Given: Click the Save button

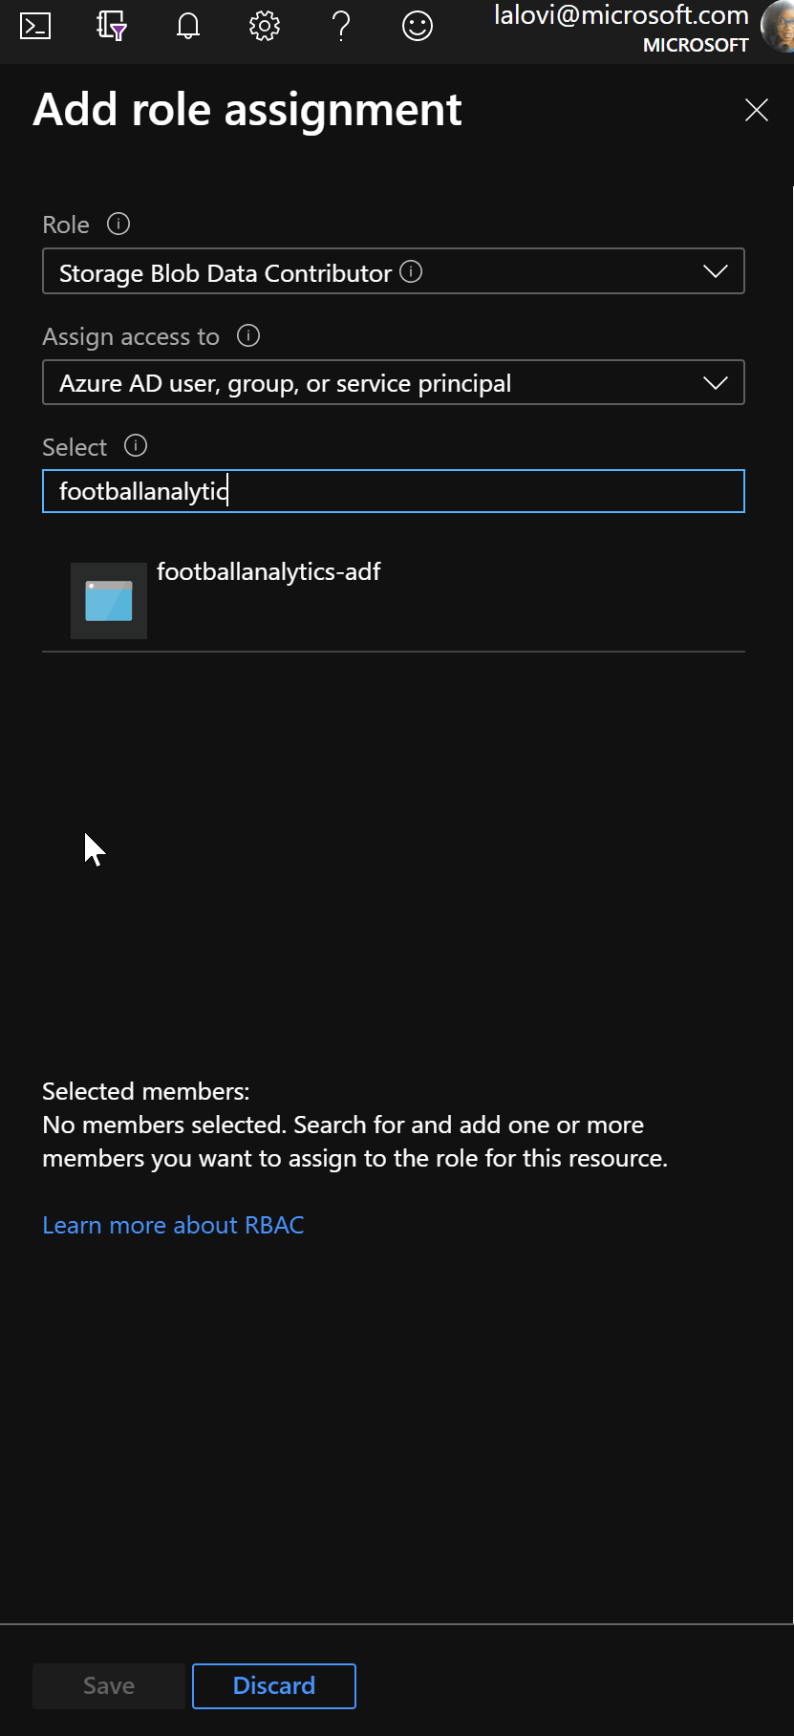Looking at the screenshot, I should tap(109, 1685).
